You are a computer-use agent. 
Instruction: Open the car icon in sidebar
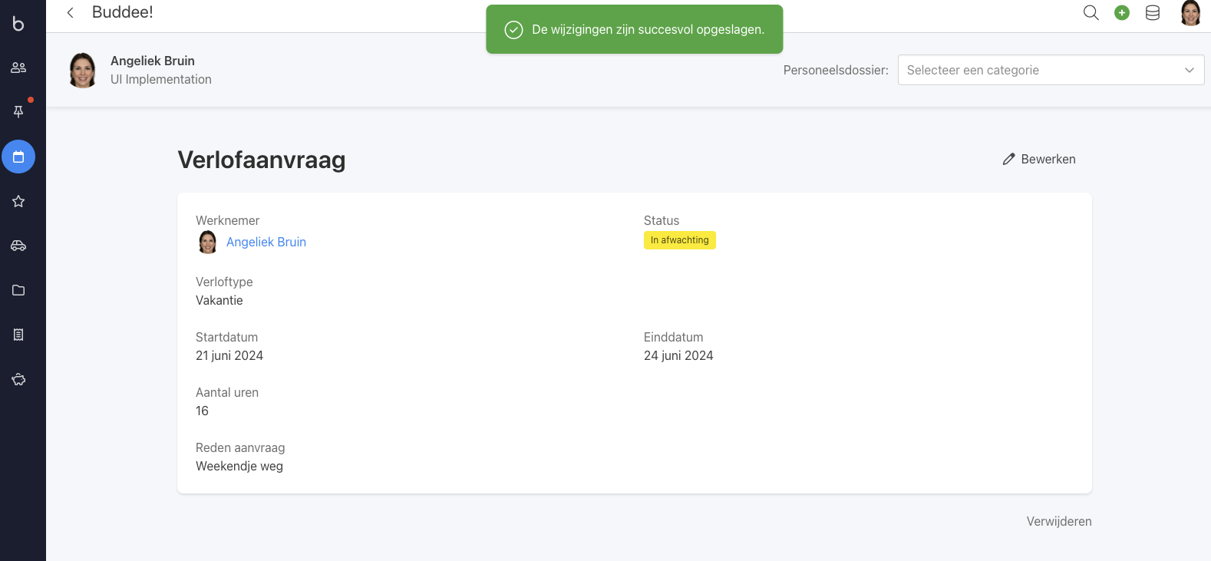pyautogui.click(x=18, y=246)
